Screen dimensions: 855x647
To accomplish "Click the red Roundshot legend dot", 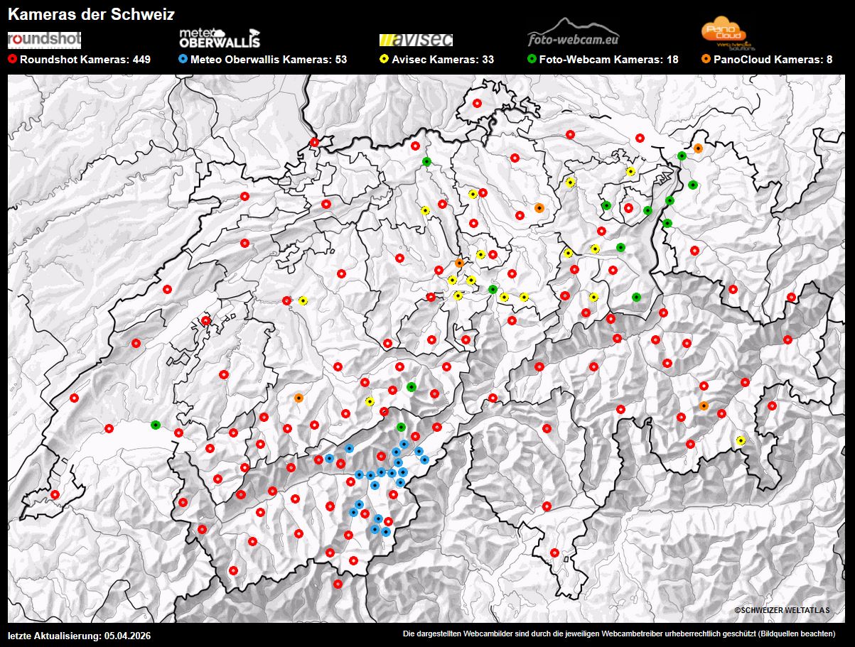I will pos(12,60).
